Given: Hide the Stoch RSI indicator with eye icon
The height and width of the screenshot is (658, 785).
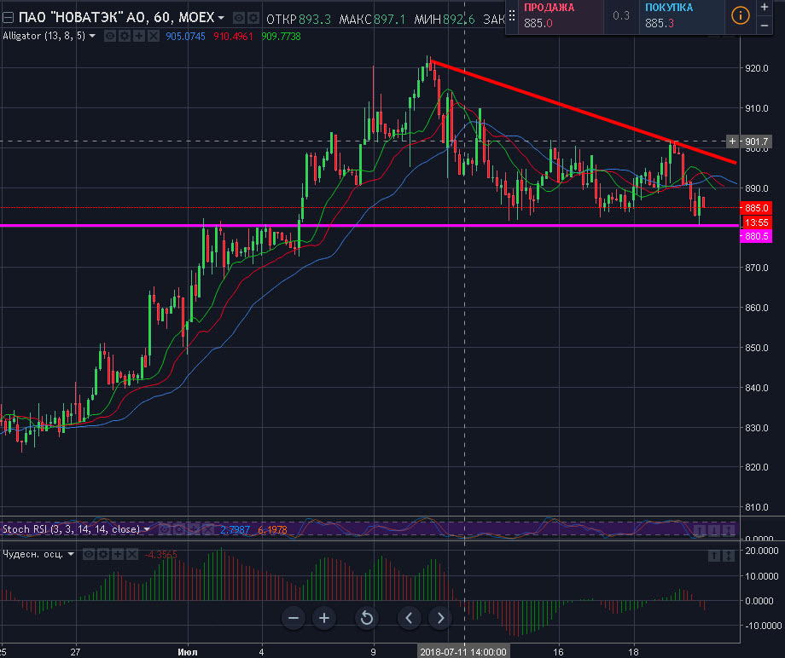Looking at the screenshot, I should tap(164, 529).
